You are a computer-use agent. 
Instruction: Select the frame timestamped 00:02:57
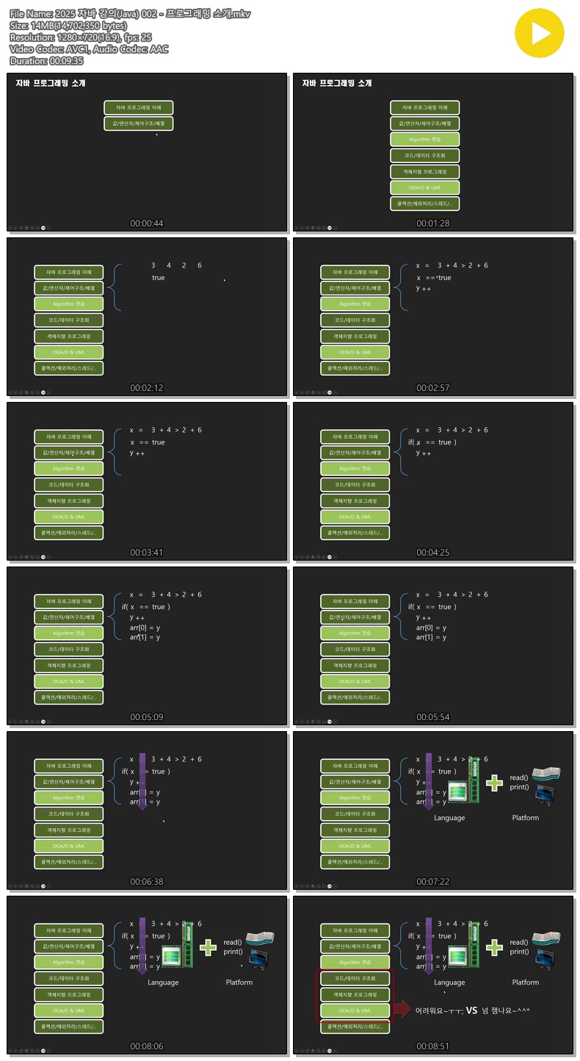point(433,317)
